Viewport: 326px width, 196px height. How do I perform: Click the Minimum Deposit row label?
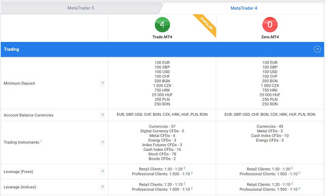pos(19,83)
